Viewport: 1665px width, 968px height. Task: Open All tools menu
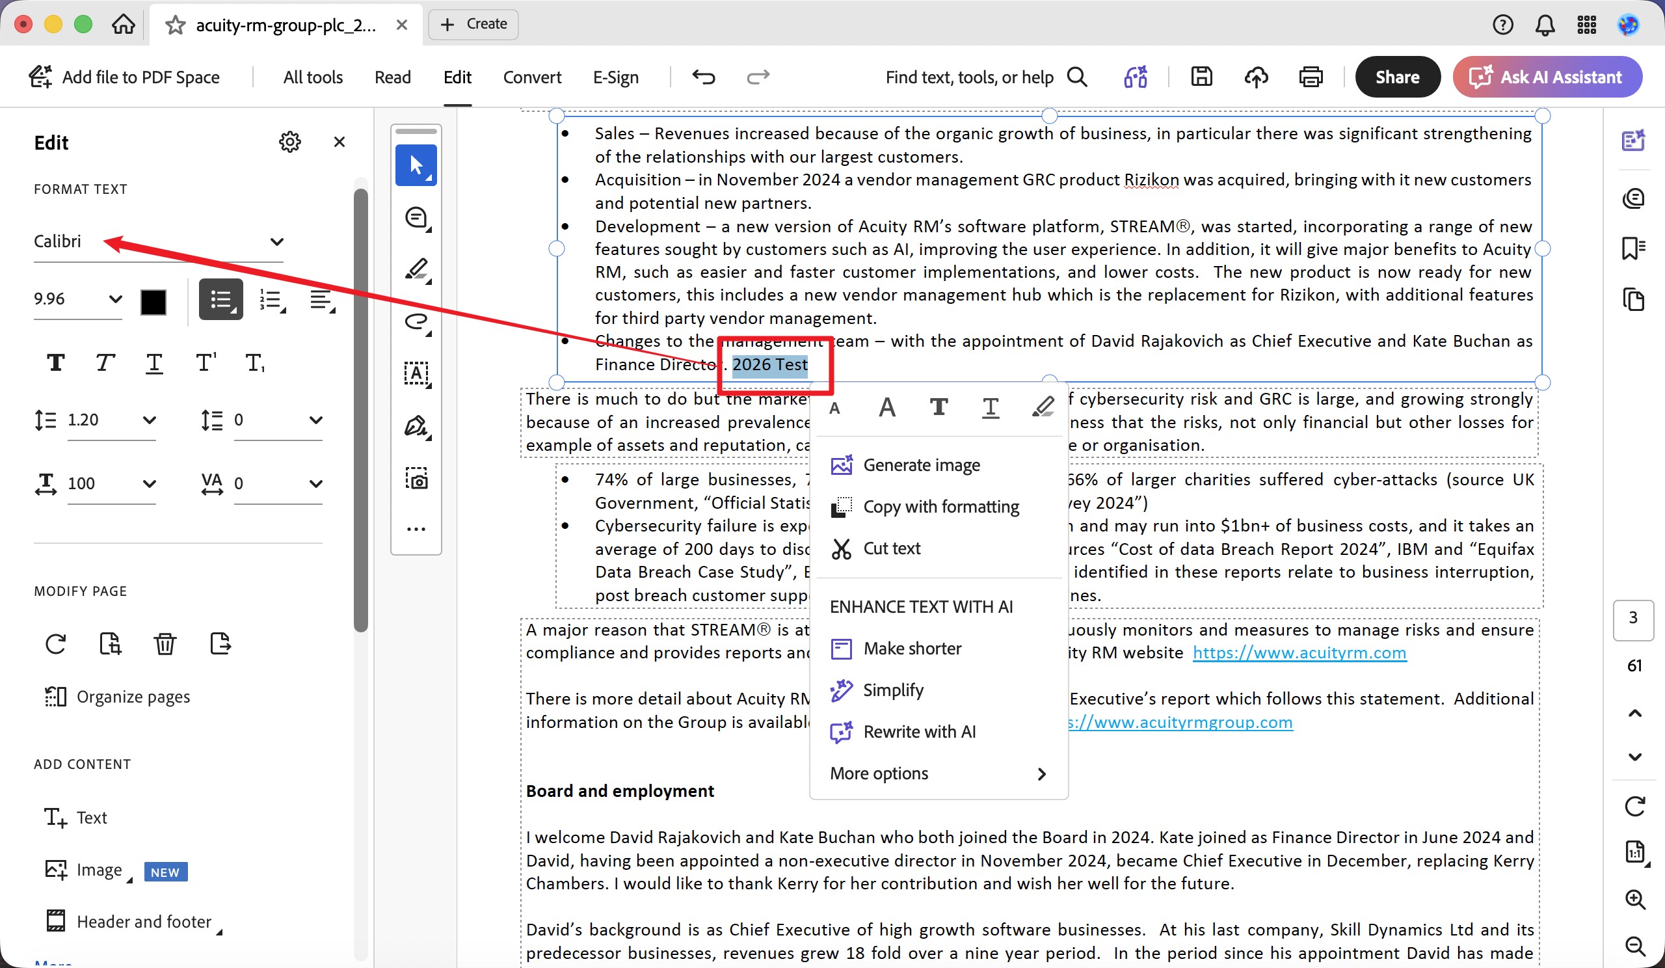[313, 77]
